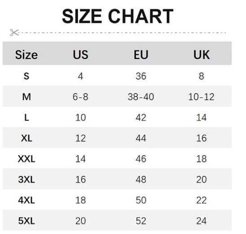246x234 pixels.
Task: Click the UK value 10-12
Action: pos(201,97)
